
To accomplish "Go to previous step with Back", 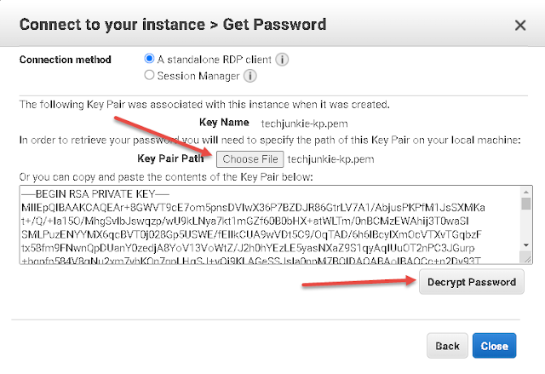I will (447, 346).
